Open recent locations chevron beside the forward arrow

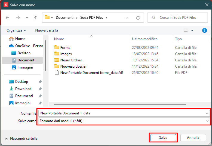click(x=27, y=18)
